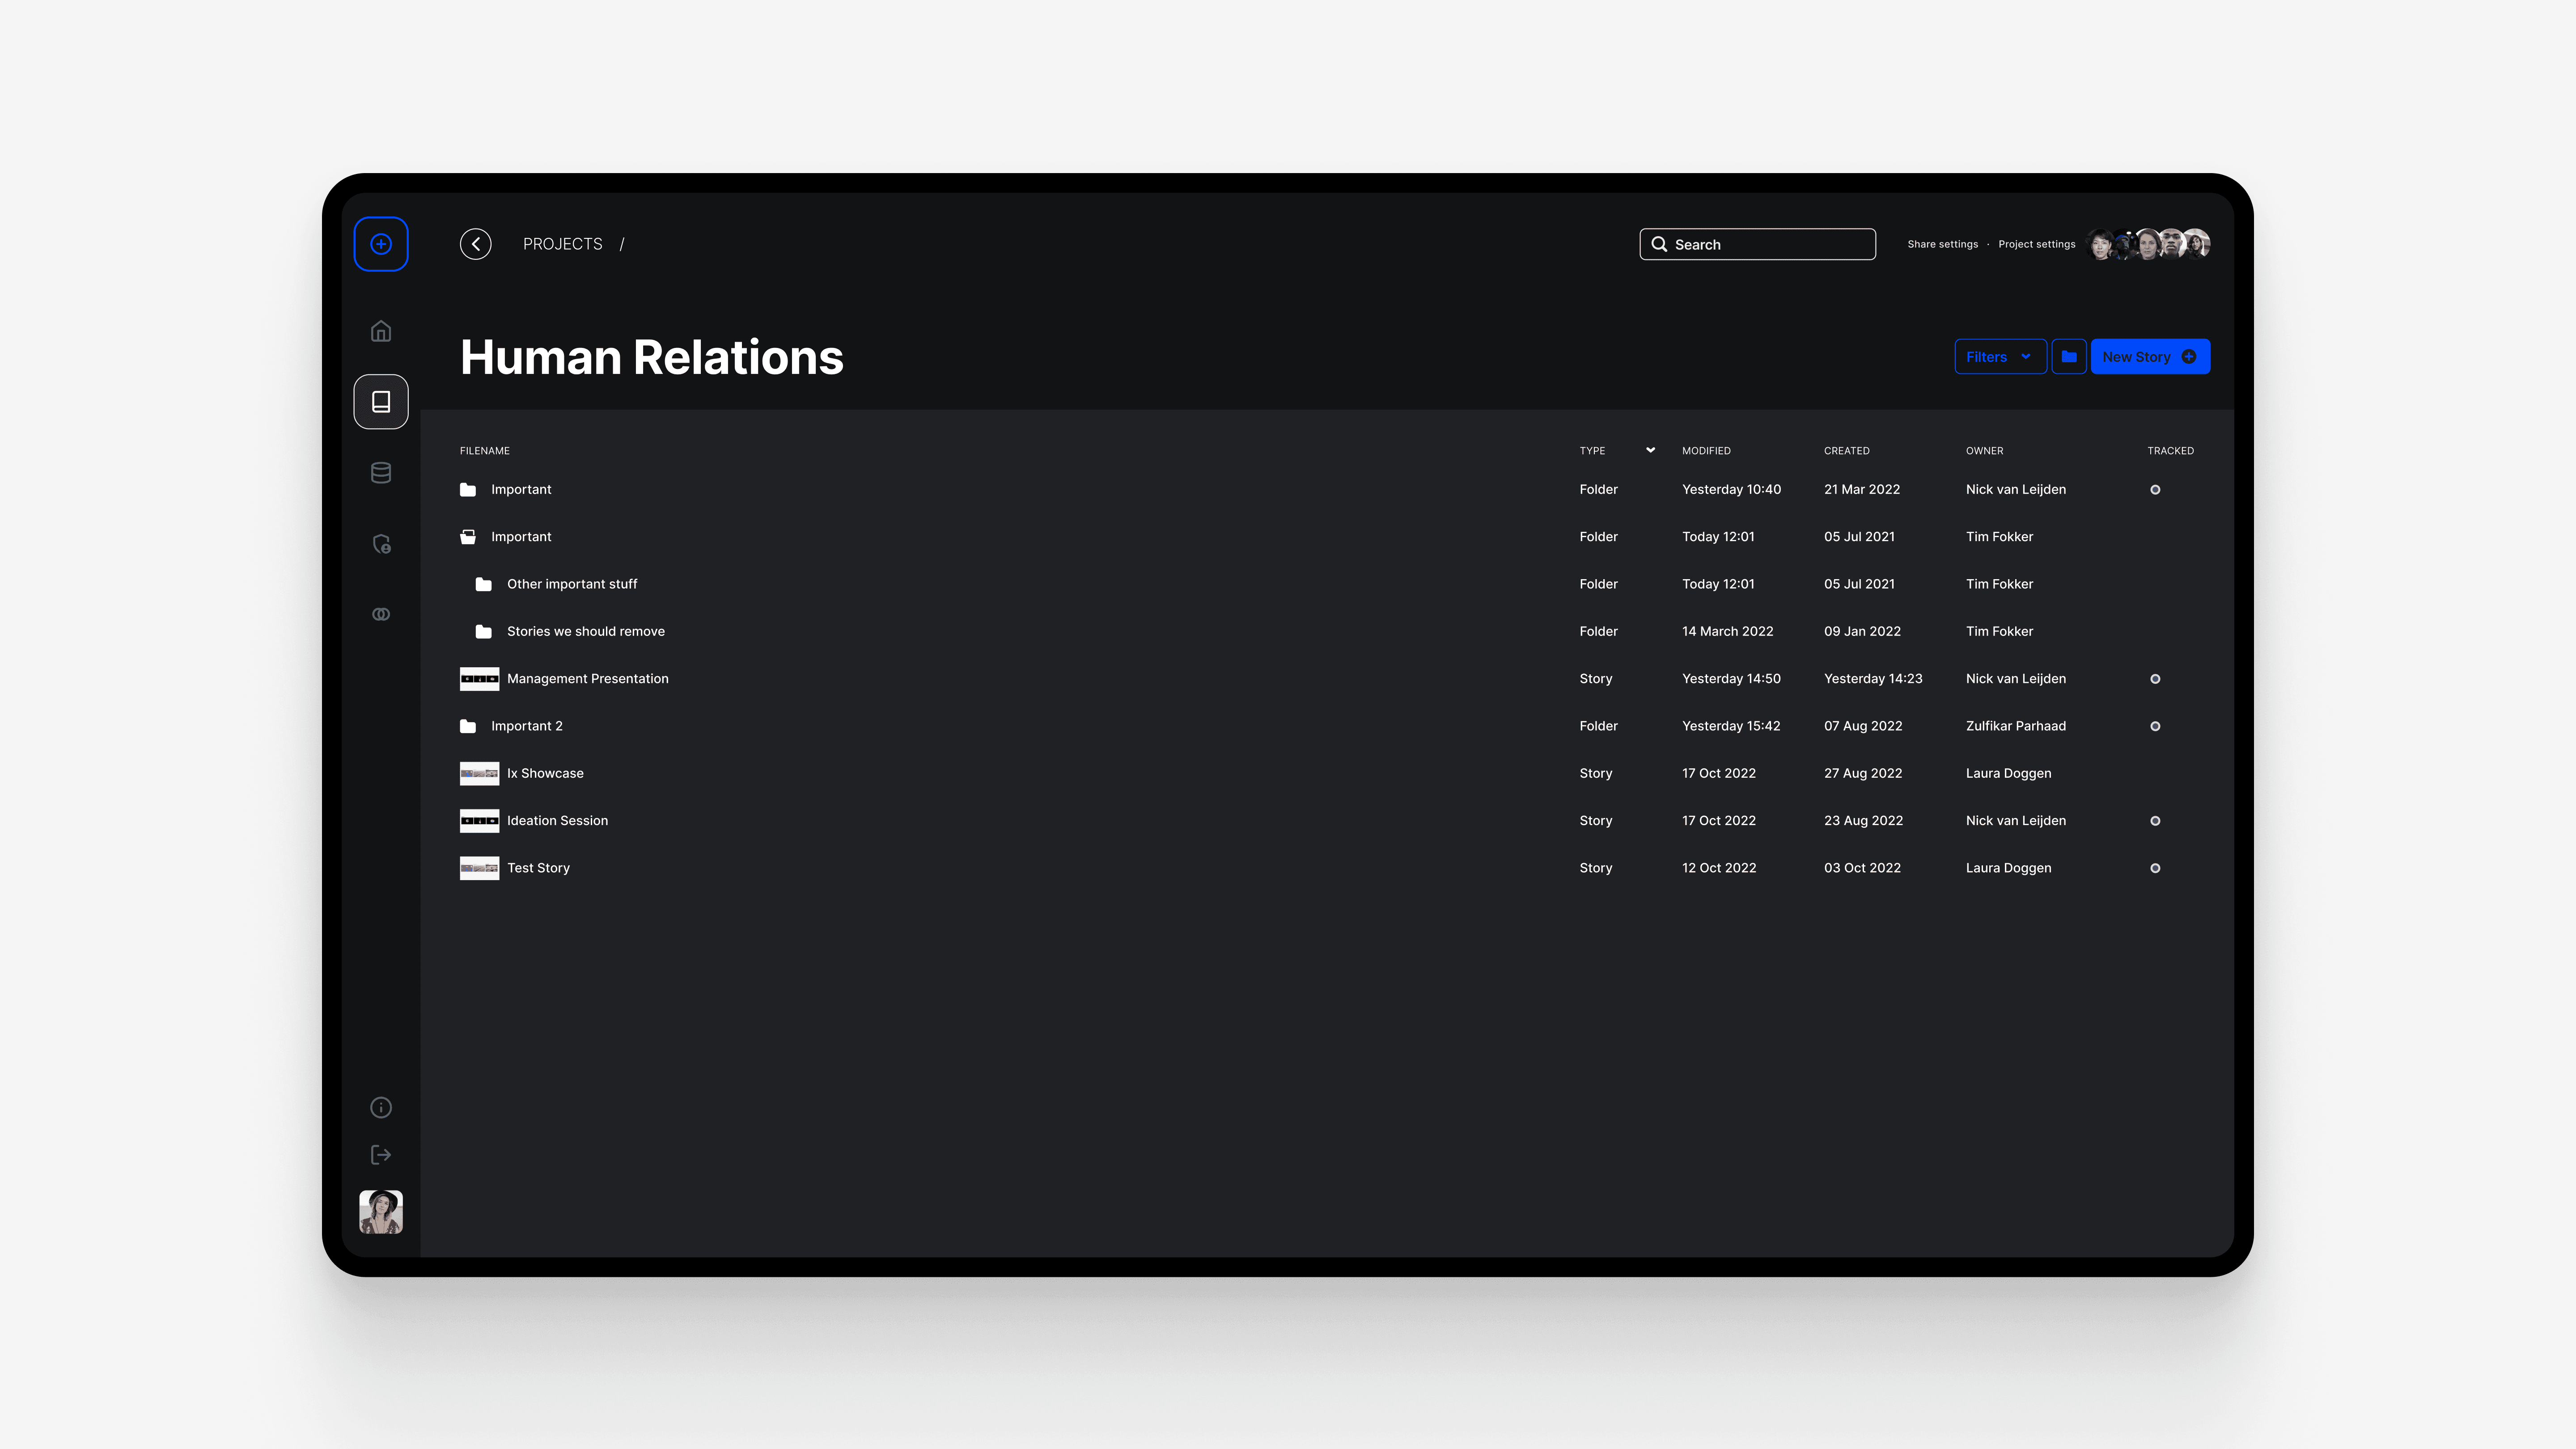This screenshot has width=2576, height=1449.
Task: Click the blue plus logo in the sidebar
Action: pyautogui.click(x=381, y=244)
